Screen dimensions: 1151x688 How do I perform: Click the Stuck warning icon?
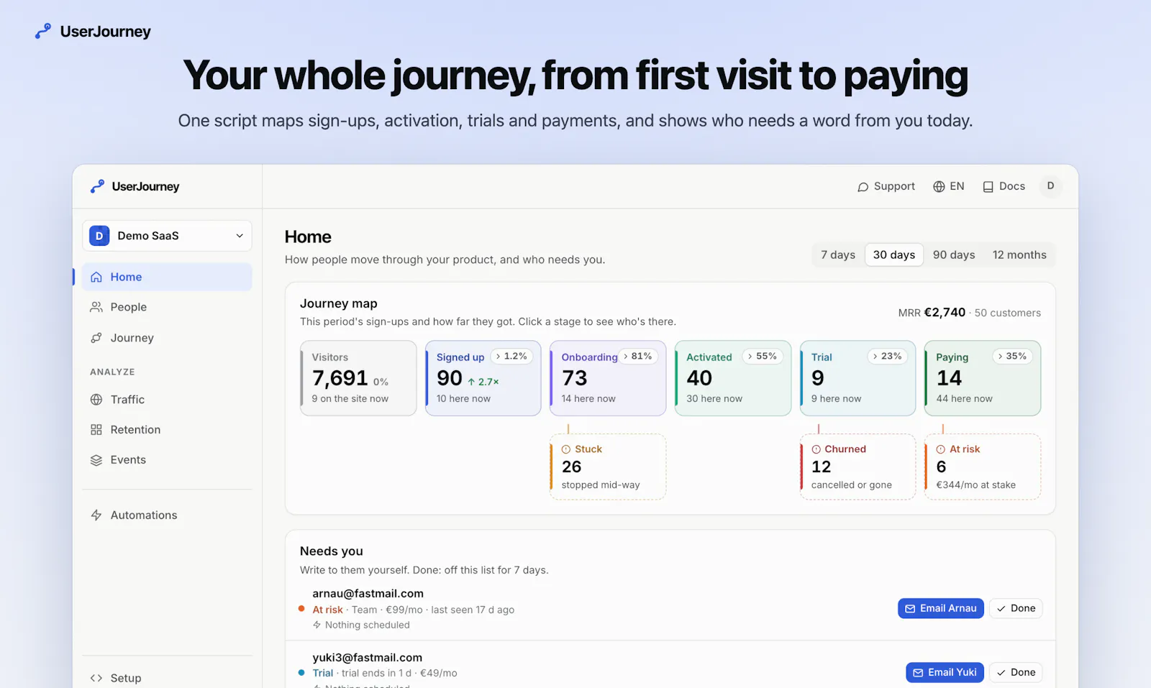(566, 449)
